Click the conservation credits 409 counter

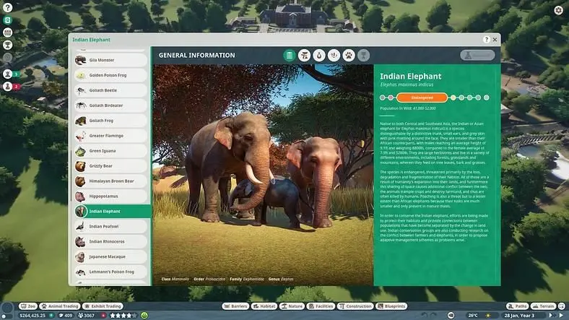66,316
